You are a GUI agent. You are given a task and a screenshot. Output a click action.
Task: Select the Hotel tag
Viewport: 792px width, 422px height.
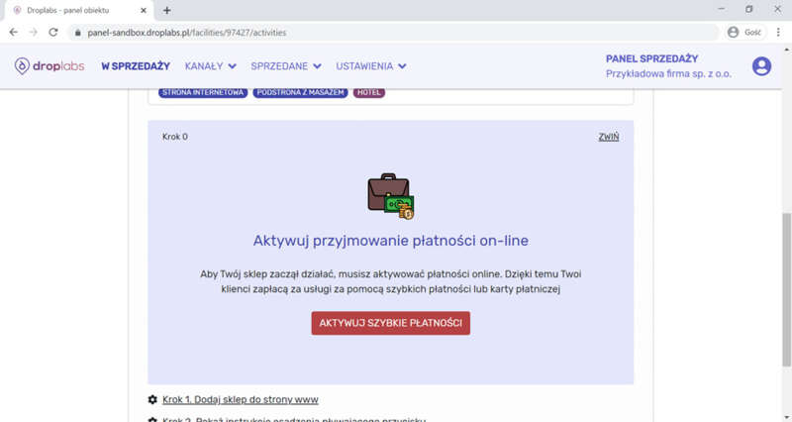pyautogui.click(x=368, y=92)
